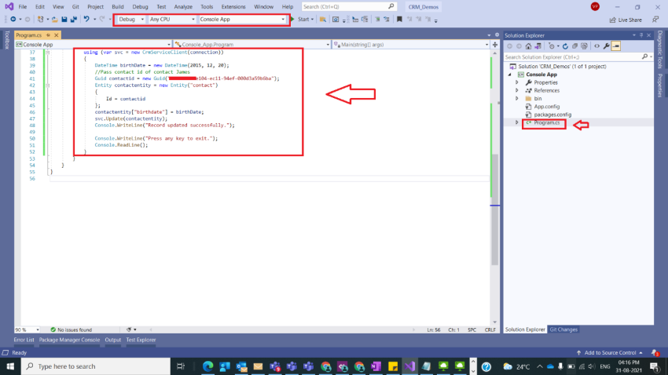The width and height of the screenshot is (668, 375).
Task: Click the Save All toolbar icon
Action: pos(74,19)
